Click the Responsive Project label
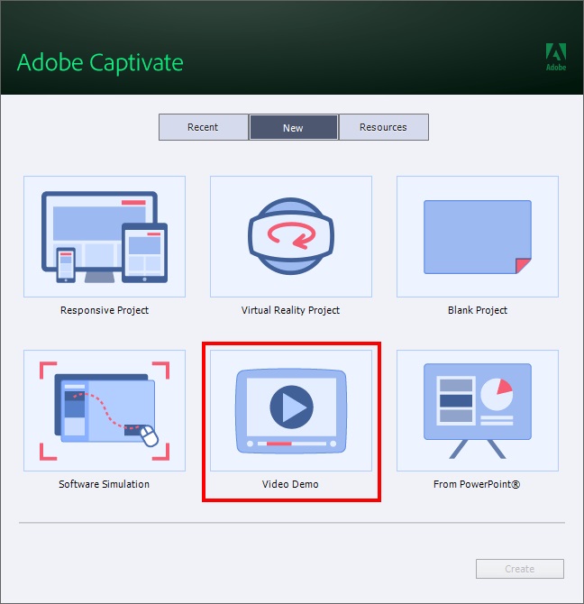 coord(105,310)
